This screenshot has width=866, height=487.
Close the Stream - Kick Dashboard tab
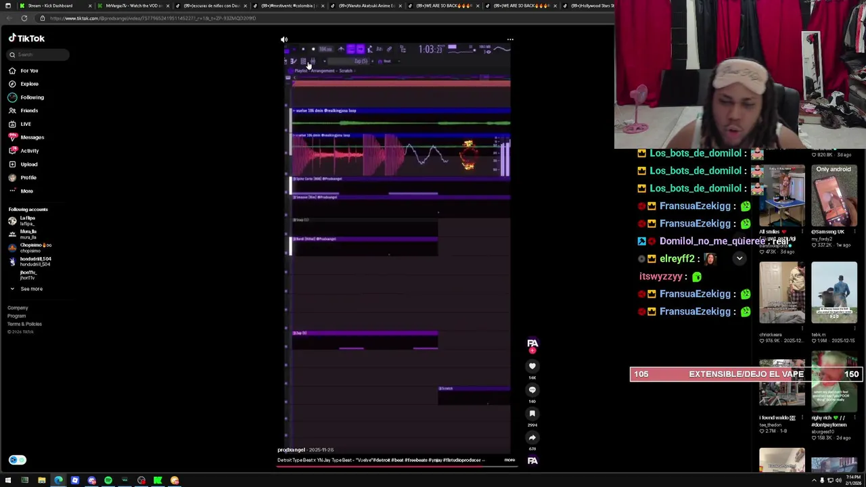(89, 5)
